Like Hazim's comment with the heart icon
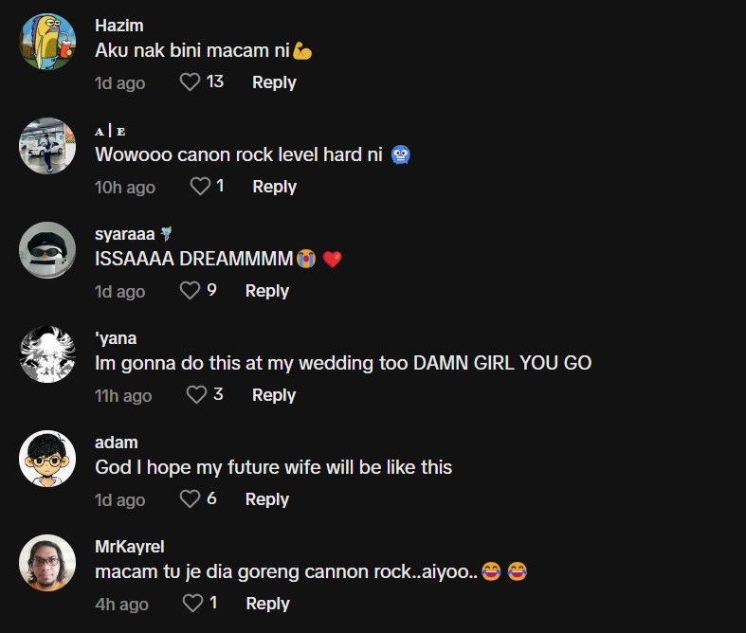This screenshot has height=633, width=746. pyautogui.click(x=190, y=82)
